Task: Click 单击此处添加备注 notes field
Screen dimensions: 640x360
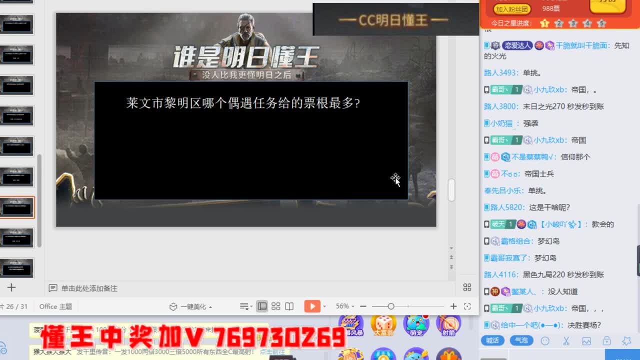Action: (x=89, y=288)
